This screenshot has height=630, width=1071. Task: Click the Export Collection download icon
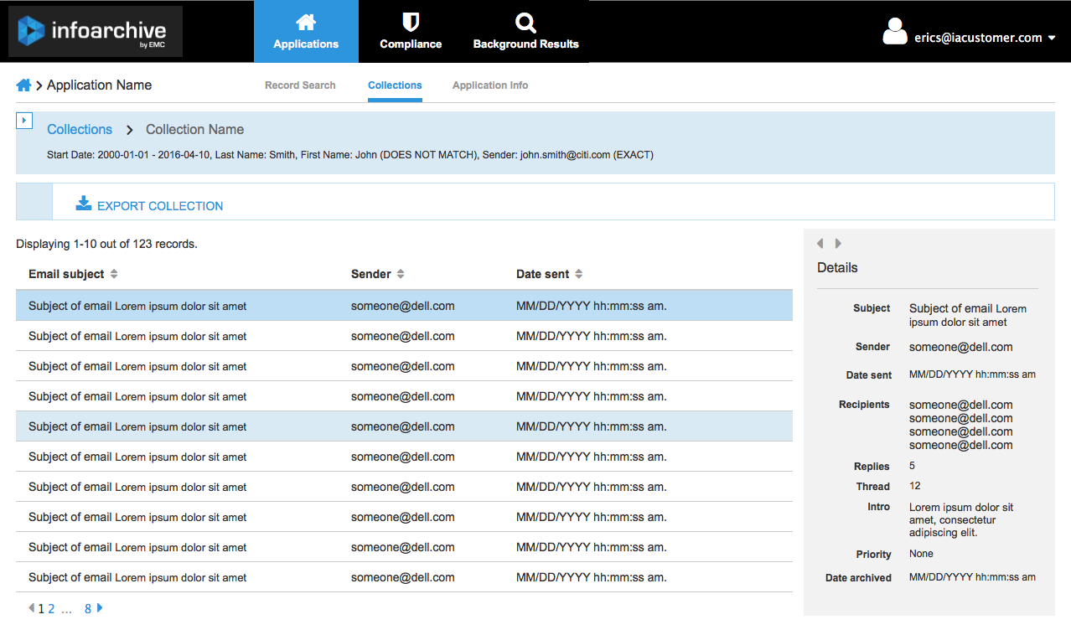(x=84, y=204)
